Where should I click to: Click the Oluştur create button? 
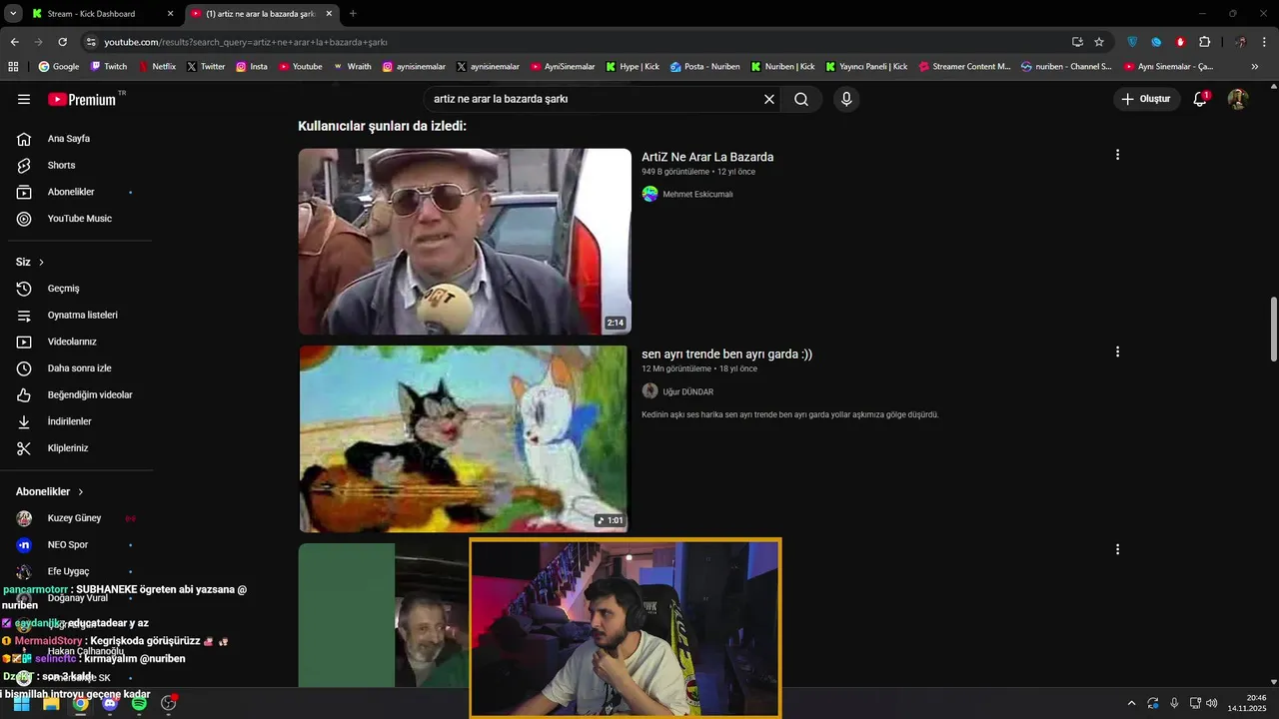click(x=1146, y=99)
